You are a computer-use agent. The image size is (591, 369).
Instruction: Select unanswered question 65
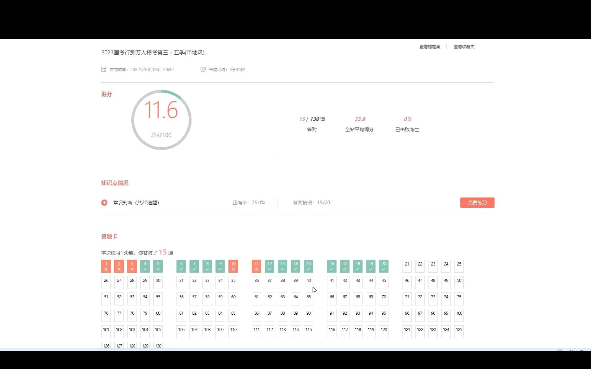coord(308,299)
